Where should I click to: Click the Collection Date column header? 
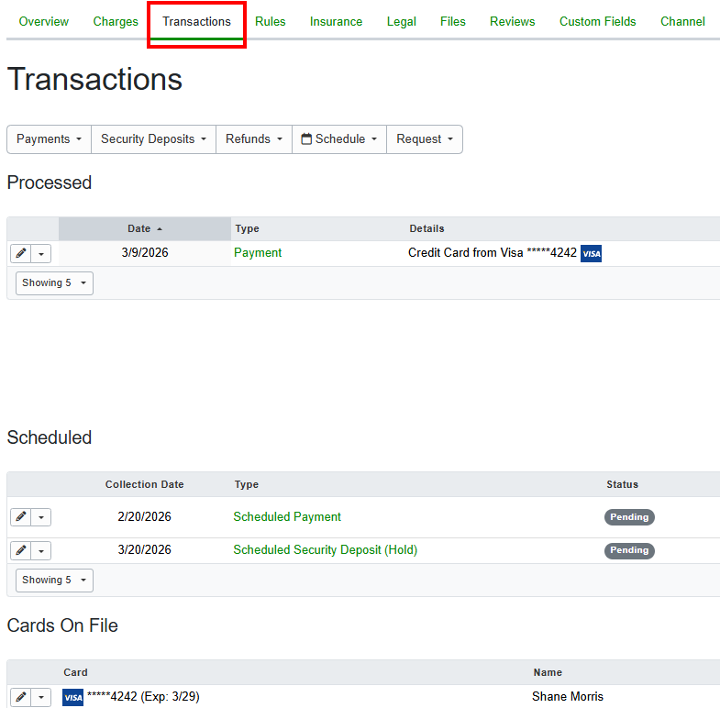pyautogui.click(x=145, y=484)
